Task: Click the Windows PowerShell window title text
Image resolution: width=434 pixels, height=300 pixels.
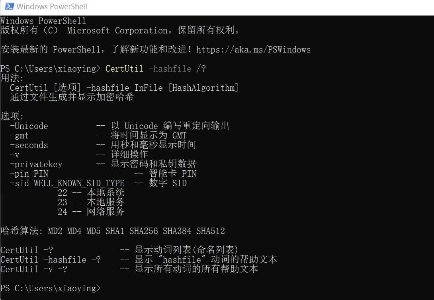Action: 52,7
